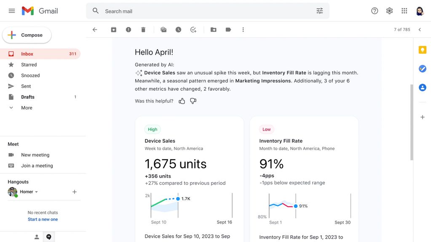The width and height of the screenshot is (431, 242).
Task: Delete the email with the trash icon
Action: [143, 30]
